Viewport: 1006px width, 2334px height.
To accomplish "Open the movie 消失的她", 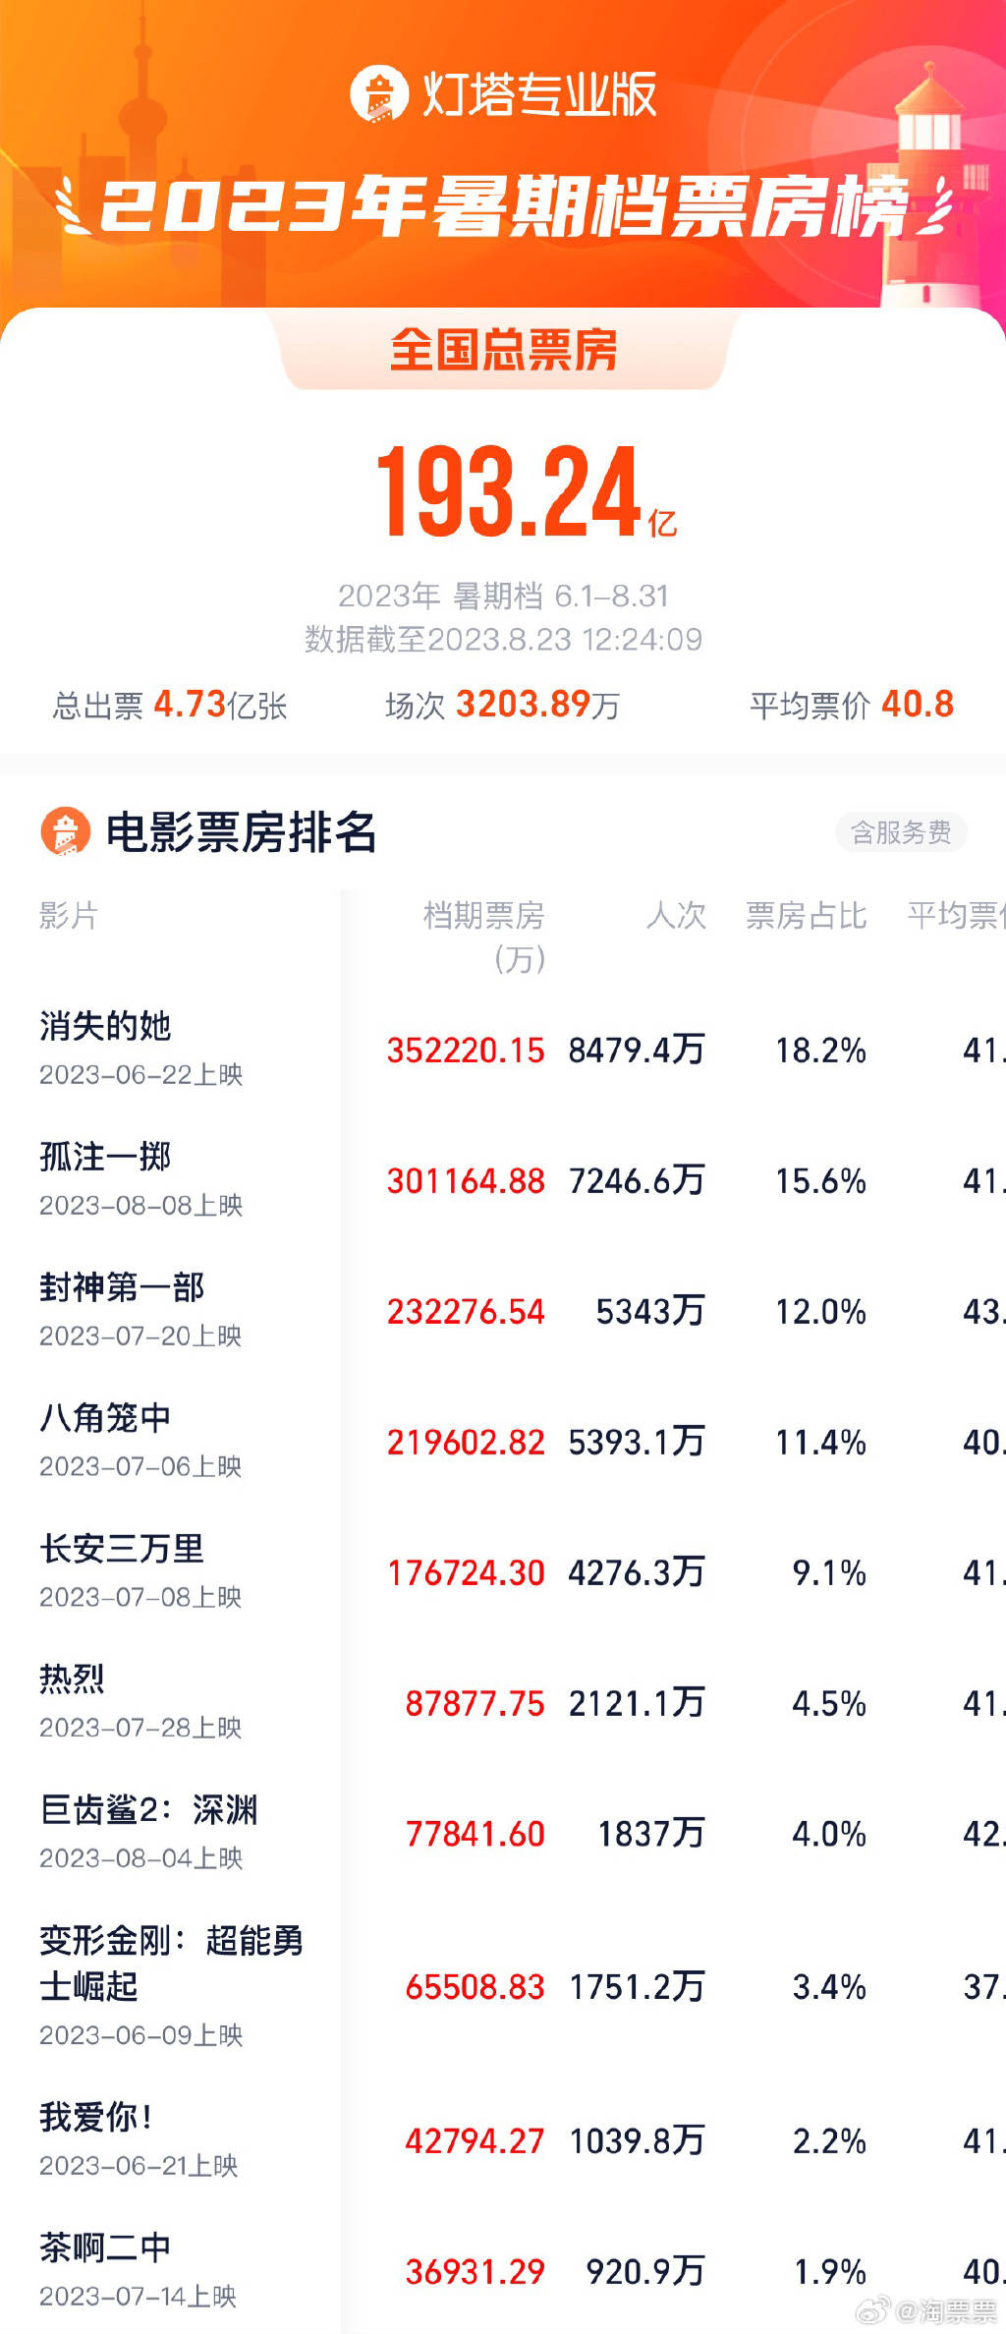I will [105, 1026].
